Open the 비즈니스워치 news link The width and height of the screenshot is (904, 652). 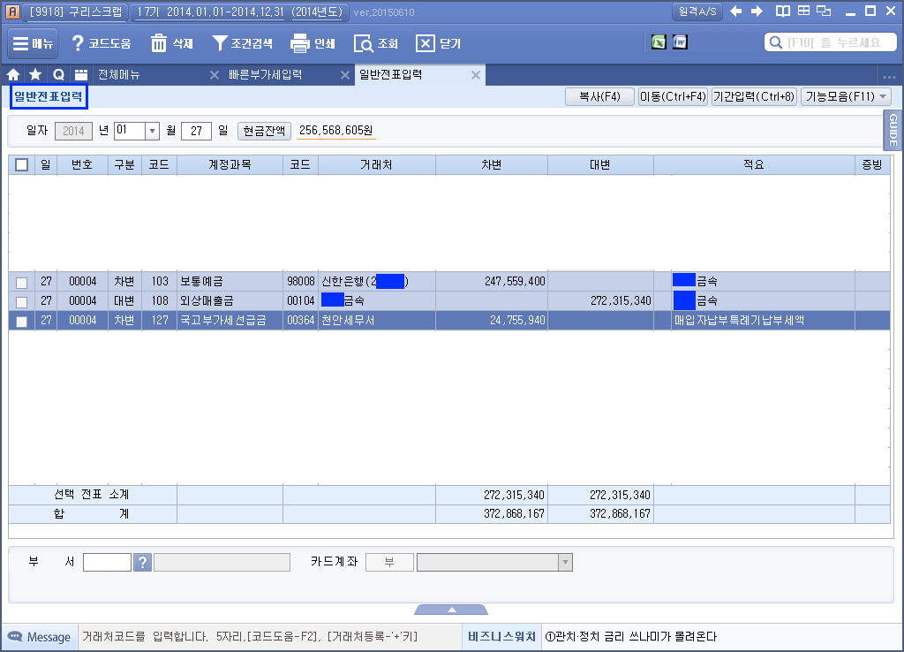(501, 636)
